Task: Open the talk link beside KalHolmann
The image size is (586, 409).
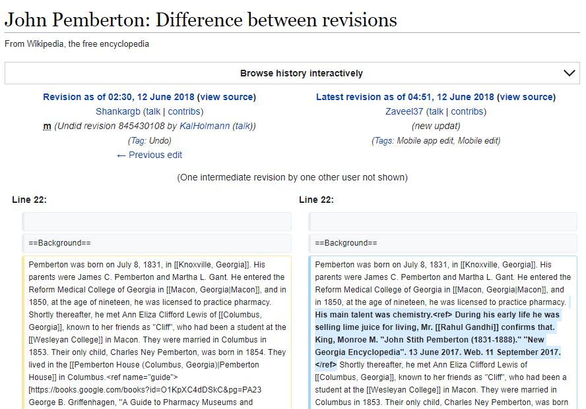Action: pos(243,126)
